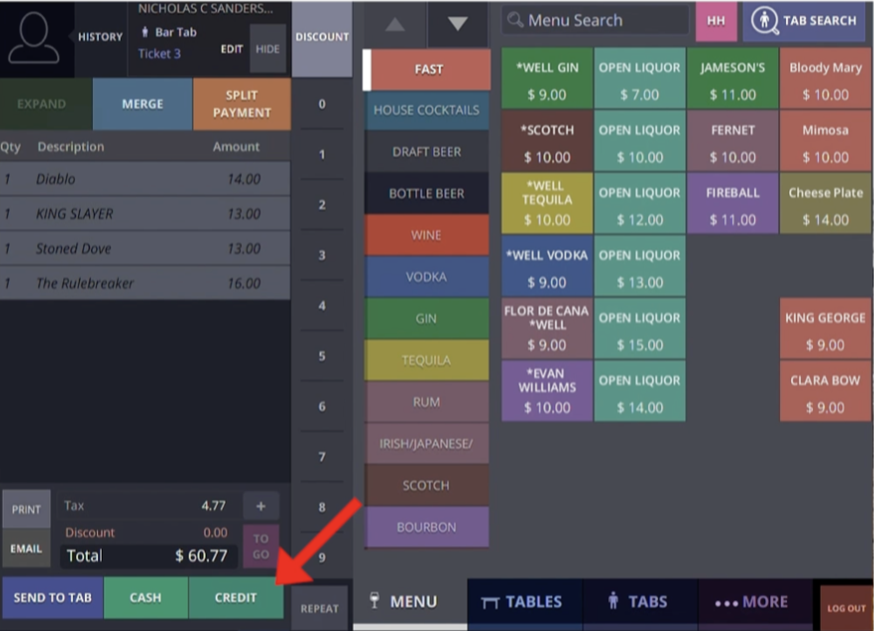This screenshot has width=877, height=631.
Task: Toggle the HH happy hour button
Action: coord(716,21)
